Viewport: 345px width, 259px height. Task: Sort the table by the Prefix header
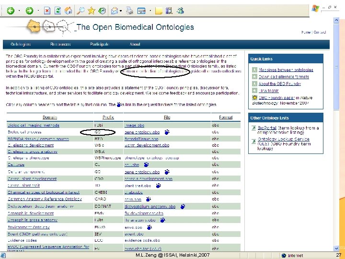click(108, 118)
